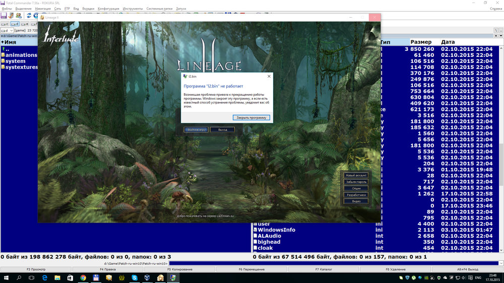Select drive d button in drive bar
The height and width of the screenshot is (283, 504).
point(16,24)
